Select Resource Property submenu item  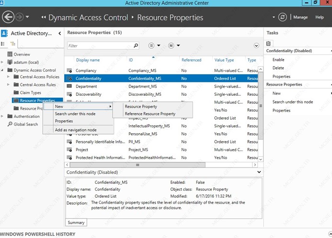[x=141, y=107]
